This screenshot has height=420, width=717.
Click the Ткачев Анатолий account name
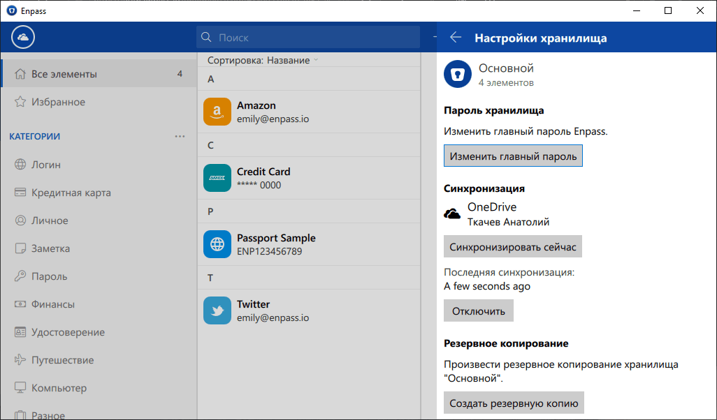[x=508, y=222]
